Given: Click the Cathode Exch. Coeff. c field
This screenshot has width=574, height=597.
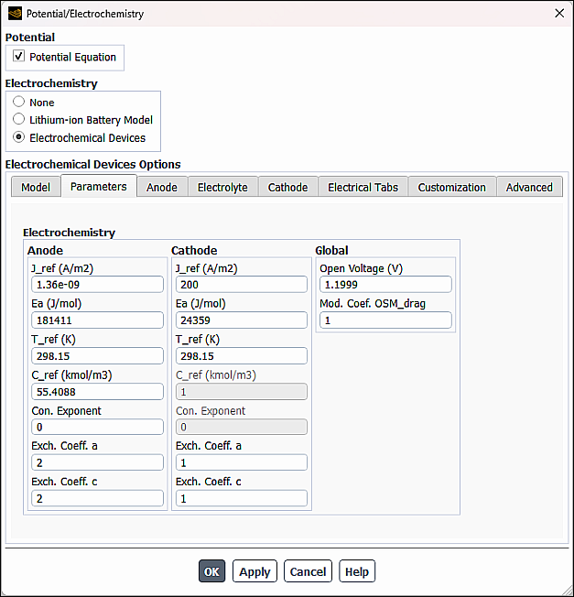Looking at the screenshot, I should click(242, 498).
